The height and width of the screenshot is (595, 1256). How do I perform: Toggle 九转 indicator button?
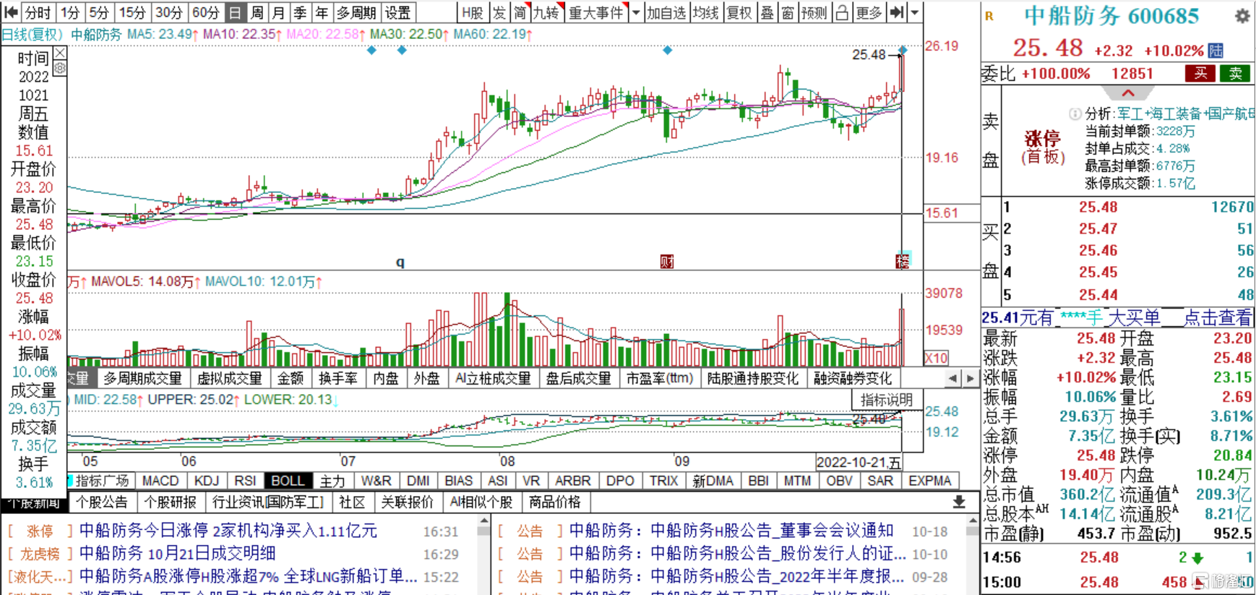pyautogui.click(x=546, y=12)
